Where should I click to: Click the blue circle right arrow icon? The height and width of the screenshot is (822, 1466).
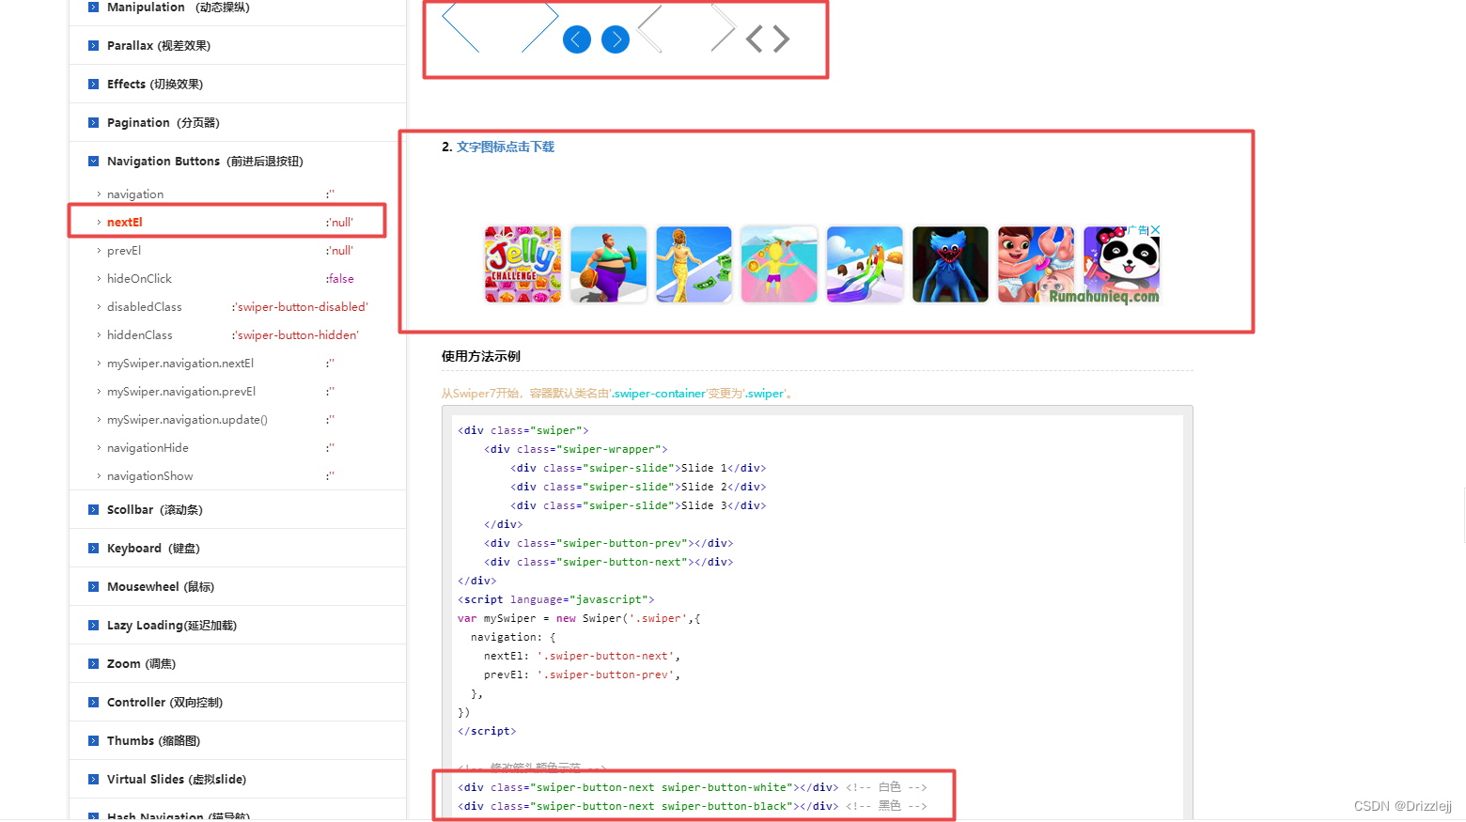[x=616, y=39]
